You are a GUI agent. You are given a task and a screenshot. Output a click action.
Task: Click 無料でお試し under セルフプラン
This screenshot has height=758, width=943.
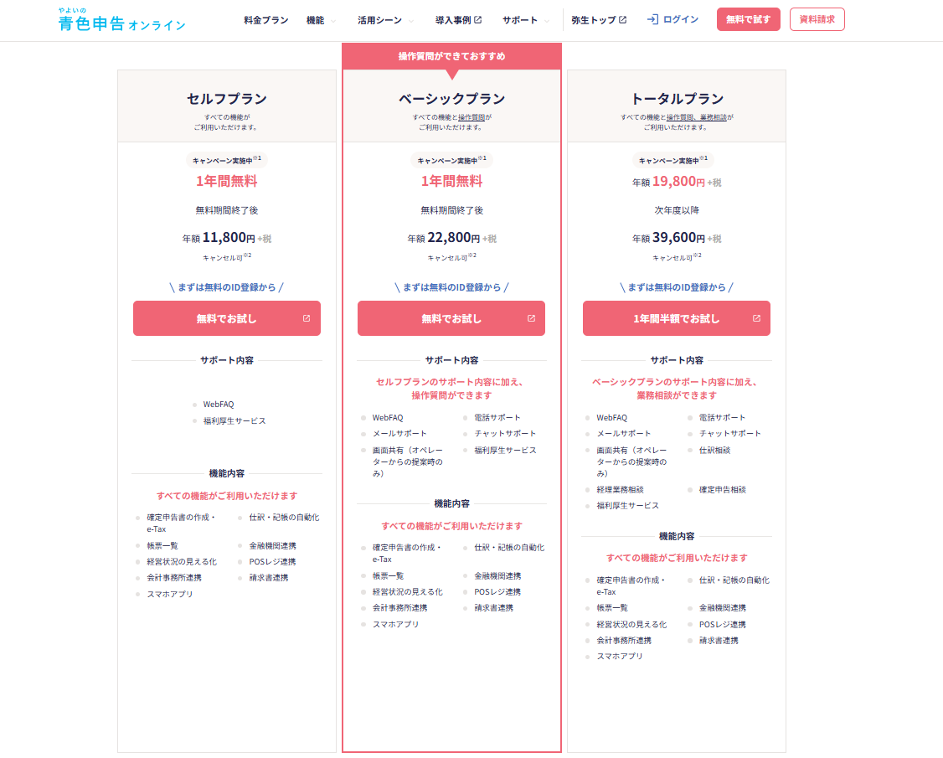[227, 318]
